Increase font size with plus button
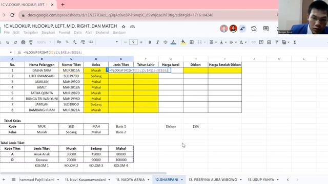328x184 pixels. point(141,42)
